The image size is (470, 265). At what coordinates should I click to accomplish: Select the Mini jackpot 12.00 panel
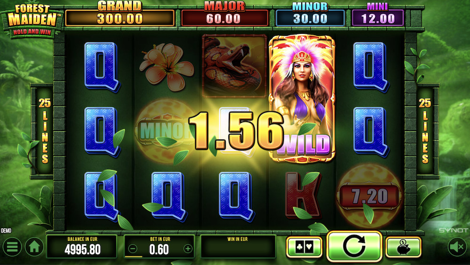tap(378, 18)
